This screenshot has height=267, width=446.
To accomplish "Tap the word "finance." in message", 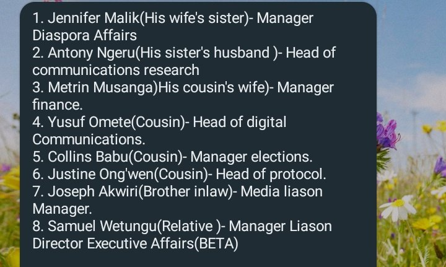I will click(58, 105).
